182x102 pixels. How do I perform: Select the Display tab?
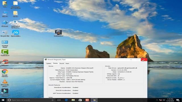coord(55,63)
